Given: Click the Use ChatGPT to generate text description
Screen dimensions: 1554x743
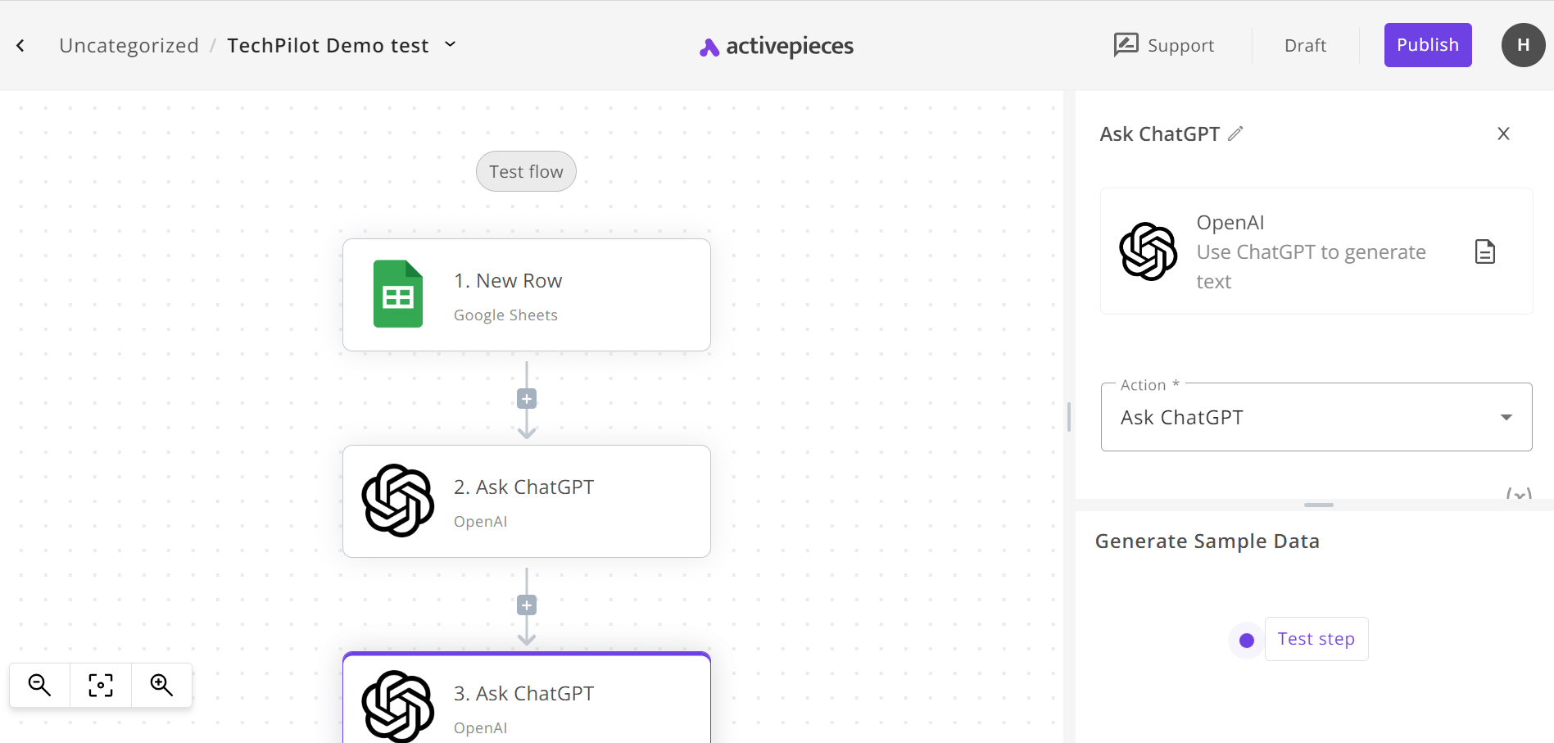Looking at the screenshot, I should pyautogui.click(x=1311, y=266).
